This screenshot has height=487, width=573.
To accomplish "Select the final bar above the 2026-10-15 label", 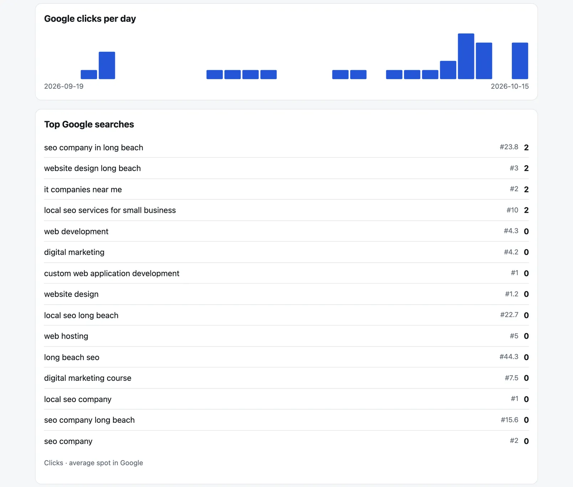I will [520, 61].
